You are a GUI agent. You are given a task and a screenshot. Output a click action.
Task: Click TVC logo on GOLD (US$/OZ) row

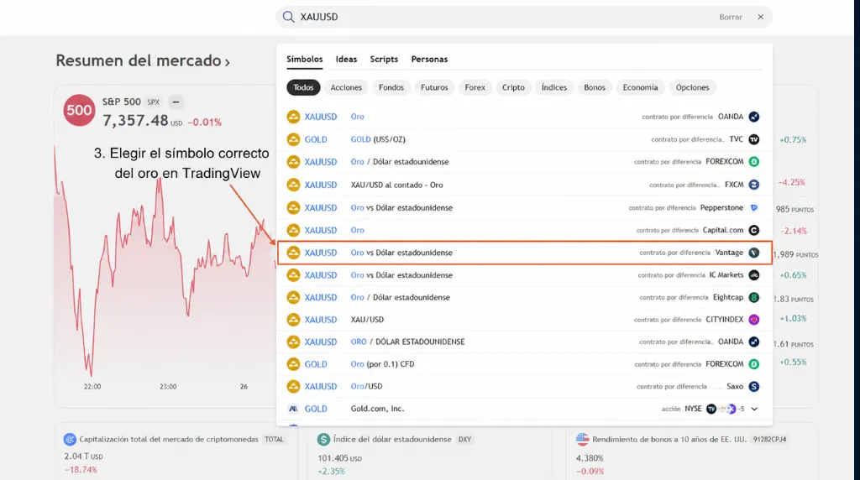754,139
